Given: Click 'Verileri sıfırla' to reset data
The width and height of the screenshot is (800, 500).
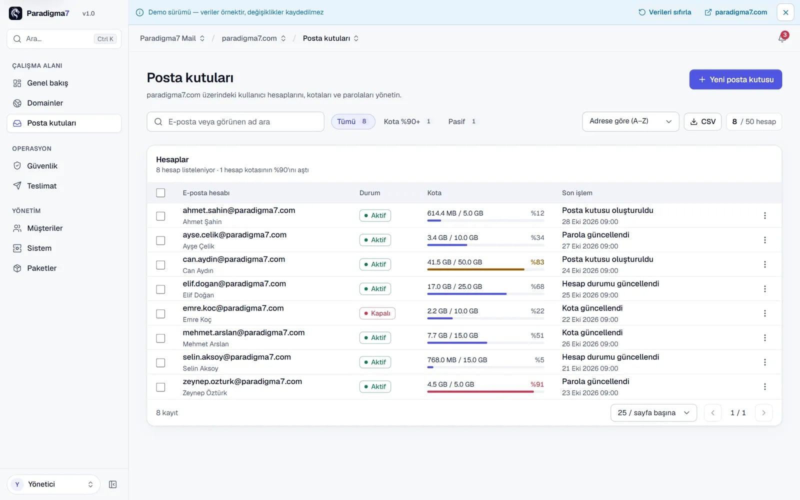Looking at the screenshot, I should point(664,12).
